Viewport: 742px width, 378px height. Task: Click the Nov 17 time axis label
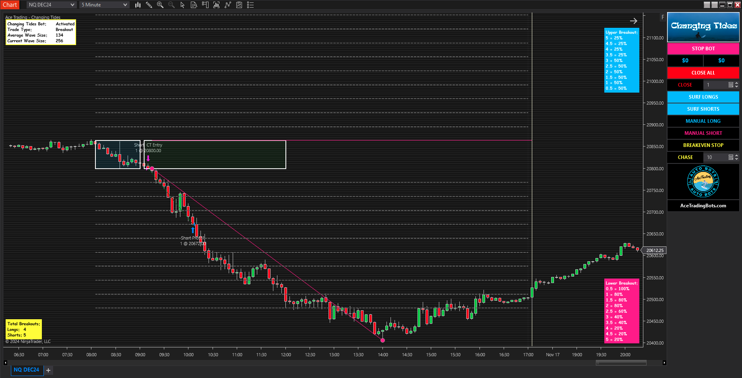pyautogui.click(x=553, y=355)
